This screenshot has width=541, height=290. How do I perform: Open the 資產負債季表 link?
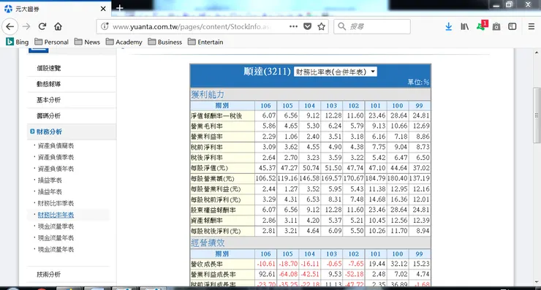(56, 157)
